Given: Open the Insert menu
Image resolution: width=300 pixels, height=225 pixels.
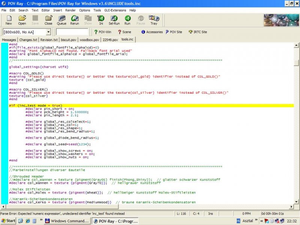Looking at the screenshot, I should (x=58, y=10).
